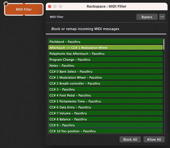The height and width of the screenshot is (148, 170).
Task: Pick CC# 1 Modulation Wheel Passthru row
Action: tap(106, 78)
